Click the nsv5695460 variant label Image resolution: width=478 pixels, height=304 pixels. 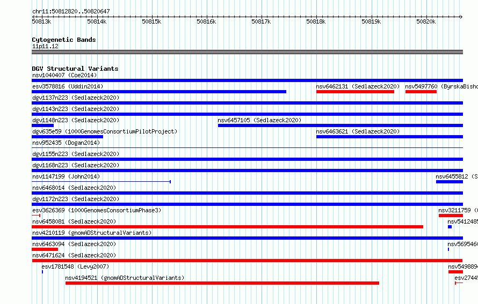[x=462, y=244]
